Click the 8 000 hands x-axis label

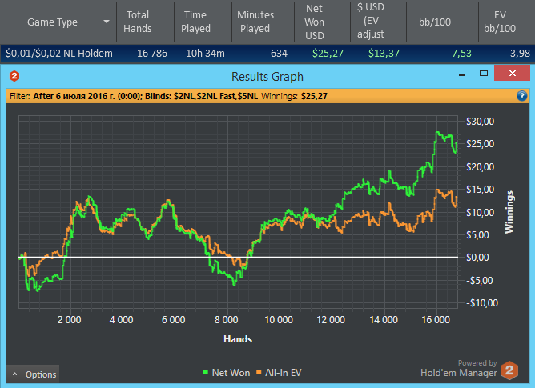(x=226, y=320)
